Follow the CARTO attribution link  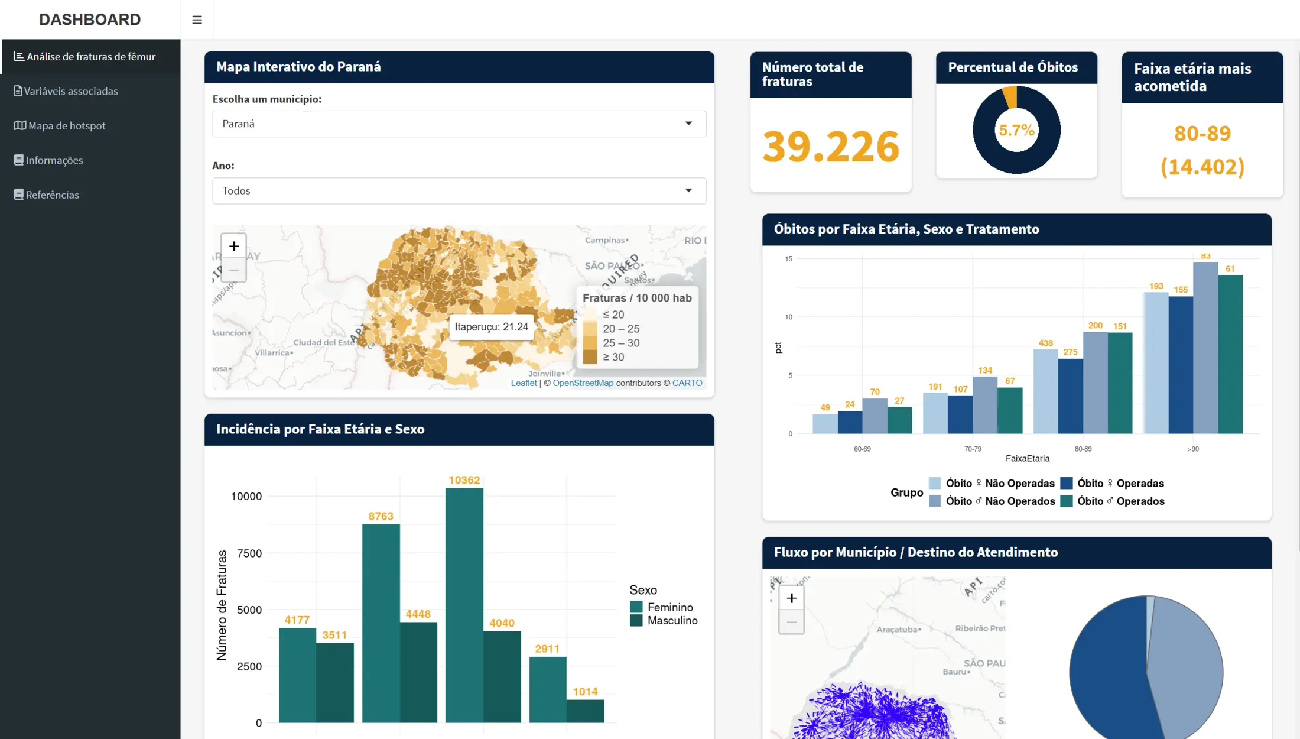click(687, 383)
